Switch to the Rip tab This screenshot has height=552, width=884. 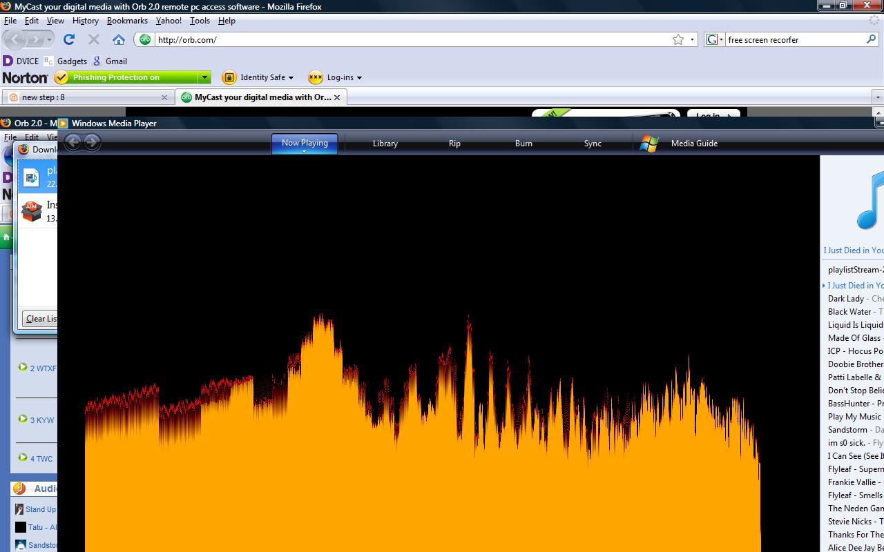[454, 144]
